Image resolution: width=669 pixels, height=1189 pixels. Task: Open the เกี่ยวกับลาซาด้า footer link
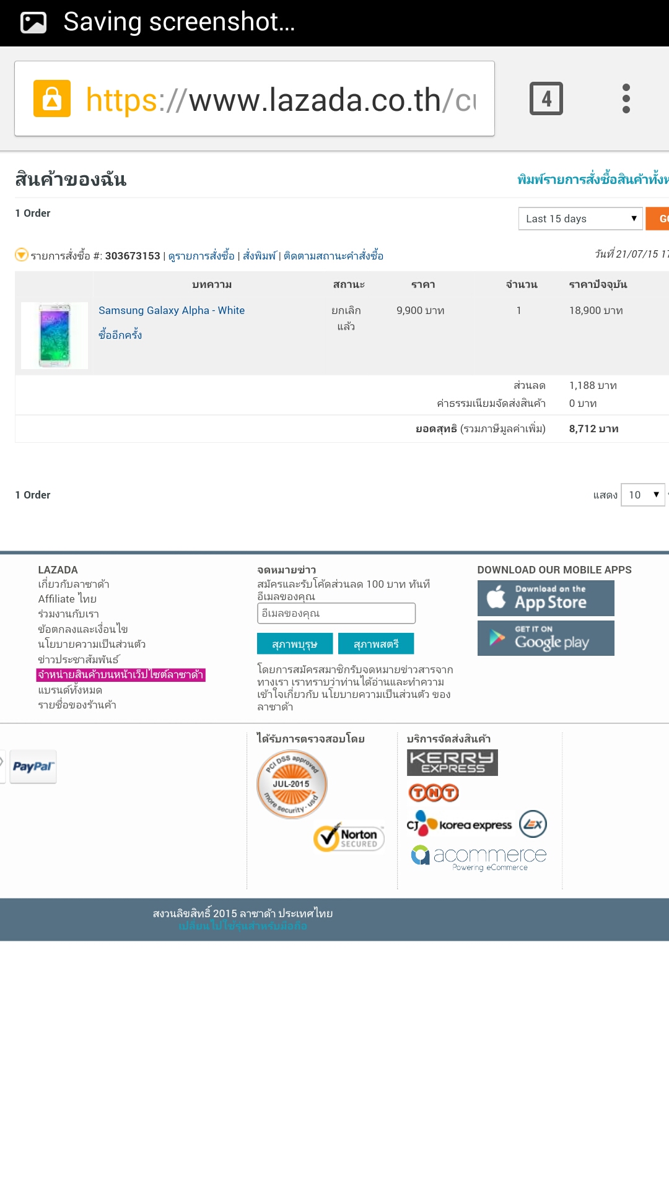point(74,584)
